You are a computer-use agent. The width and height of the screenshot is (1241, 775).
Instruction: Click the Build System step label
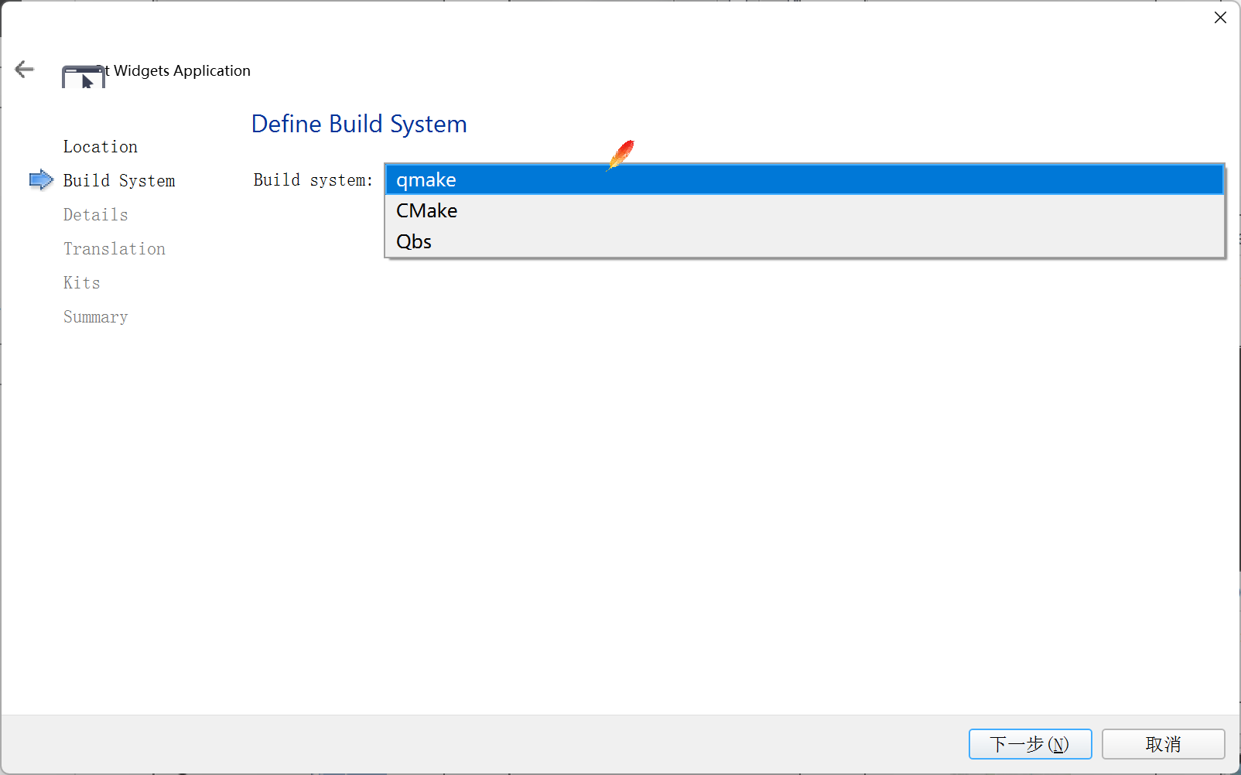tap(119, 180)
